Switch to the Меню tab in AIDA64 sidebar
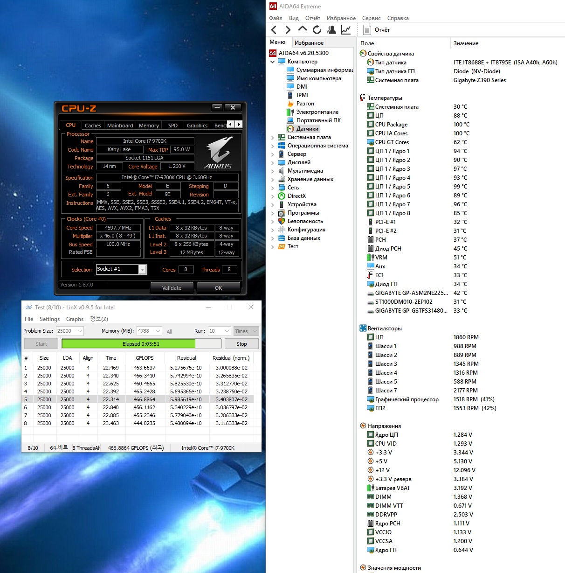 [x=277, y=42]
